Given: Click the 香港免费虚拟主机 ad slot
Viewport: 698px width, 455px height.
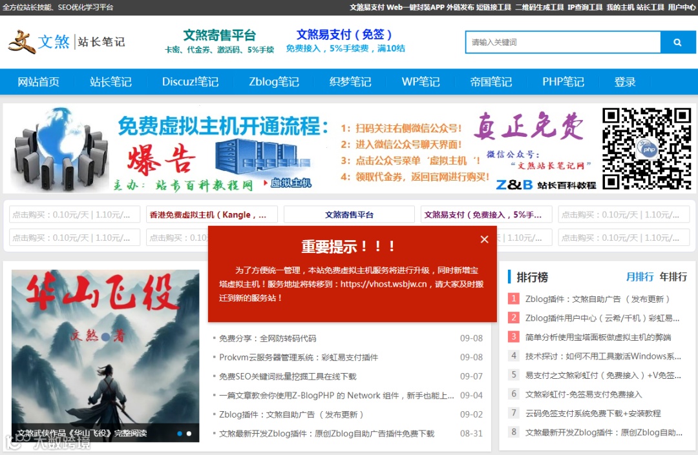Looking at the screenshot, I should point(212,215).
